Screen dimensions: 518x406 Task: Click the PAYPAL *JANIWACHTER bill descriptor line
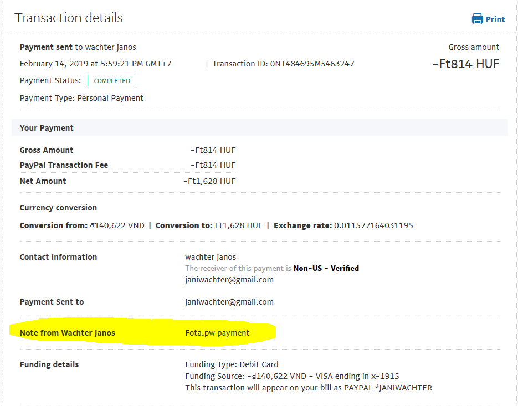(x=309, y=388)
